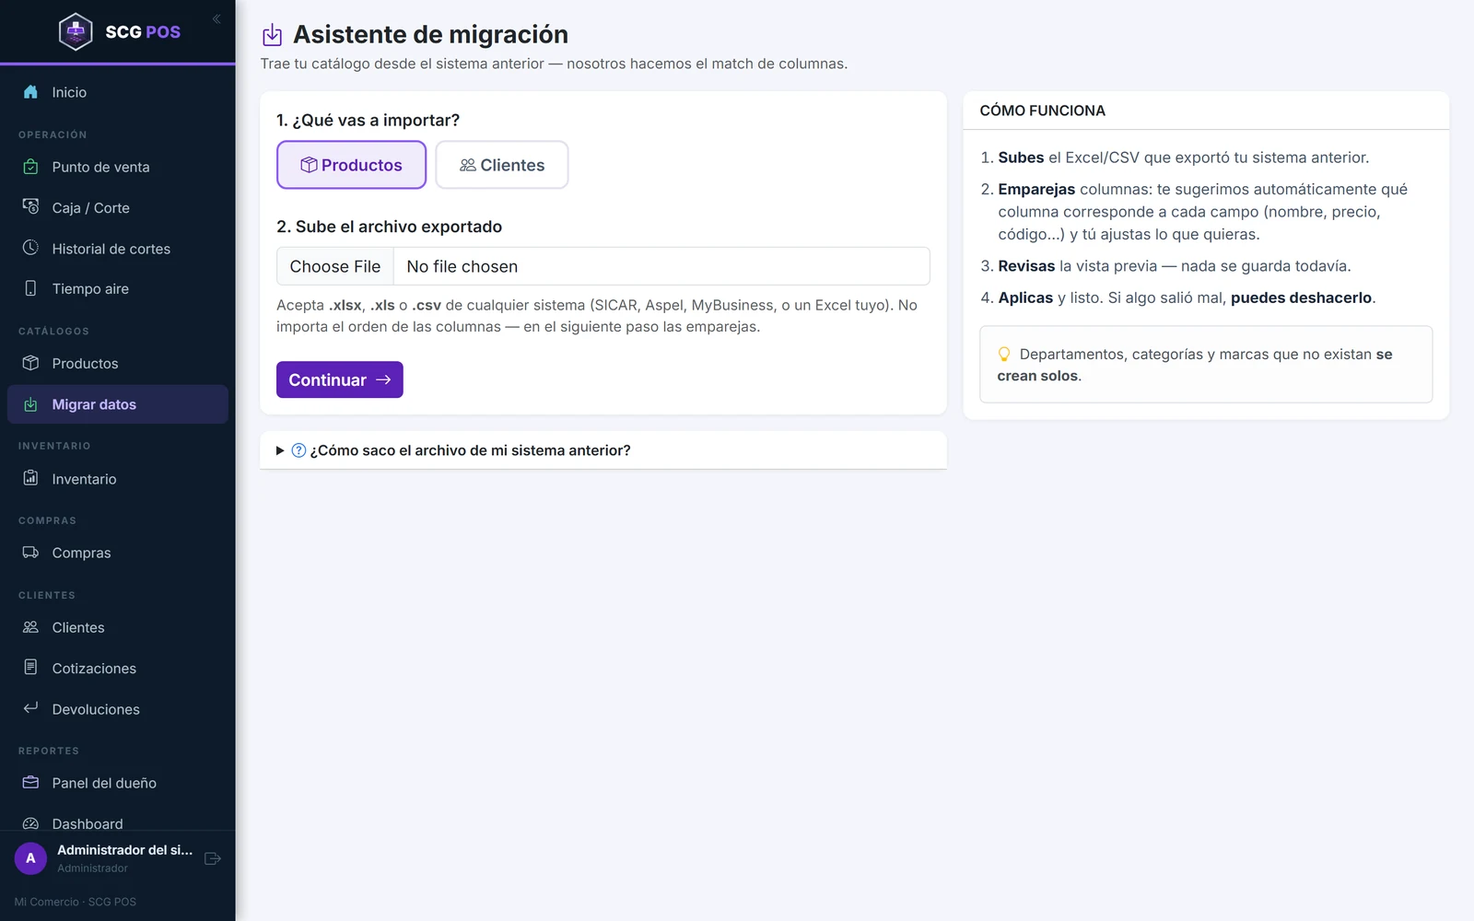Click 'puedes deshacerlo' text in step 4

click(1301, 297)
